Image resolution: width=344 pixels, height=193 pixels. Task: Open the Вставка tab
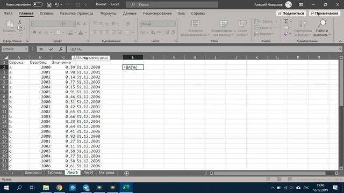[46, 13]
